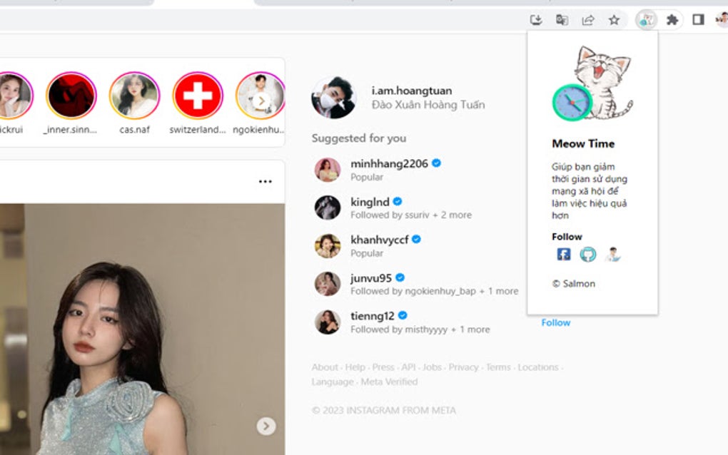Viewport: 728px width, 455px height.
Task: Click the Extensions puzzle piece icon
Action: [672, 19]
